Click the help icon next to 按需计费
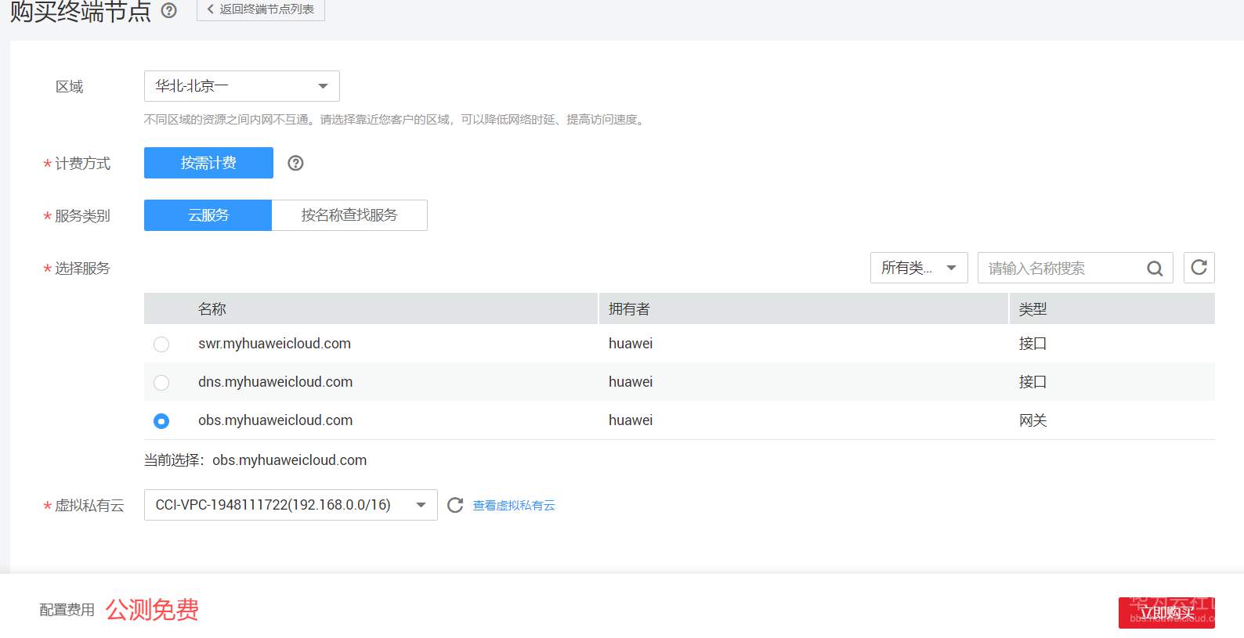Image resolution: width=1244 pixels, height=638 pixels. pos(295,163)
